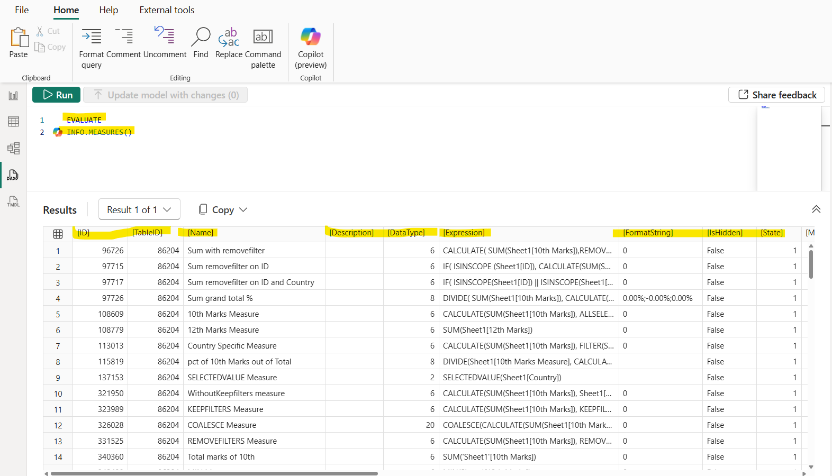
Task: Switch to the External tools tab
Action: (167, 10)
